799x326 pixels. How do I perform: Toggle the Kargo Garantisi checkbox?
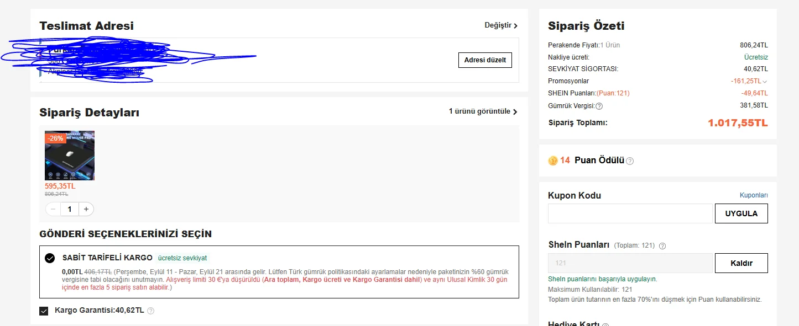click(44, 311)
